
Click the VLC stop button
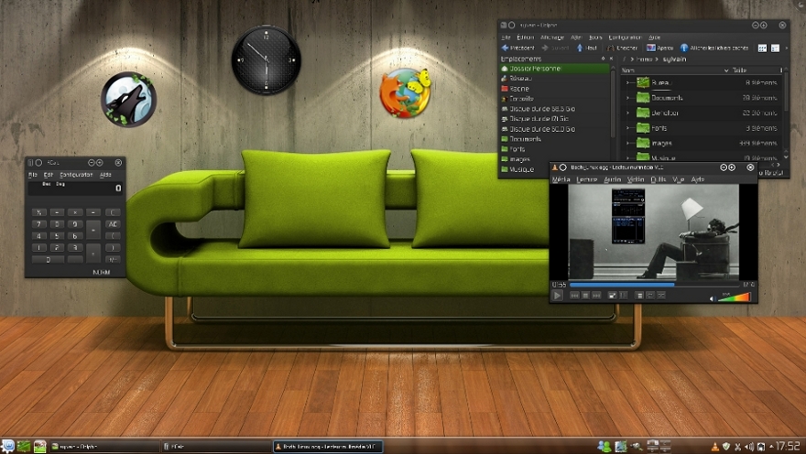tap(585, 296)
